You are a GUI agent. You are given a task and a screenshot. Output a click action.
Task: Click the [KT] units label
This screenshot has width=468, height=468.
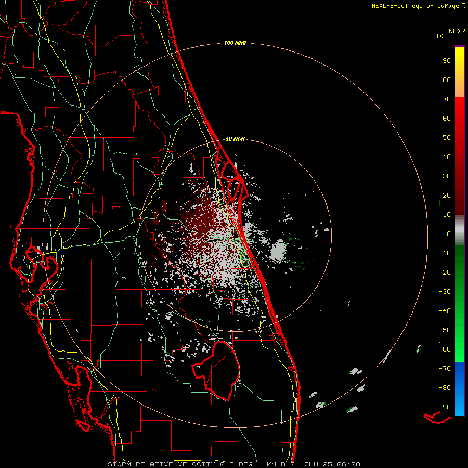pyautogui.click(x=444, y=36)
